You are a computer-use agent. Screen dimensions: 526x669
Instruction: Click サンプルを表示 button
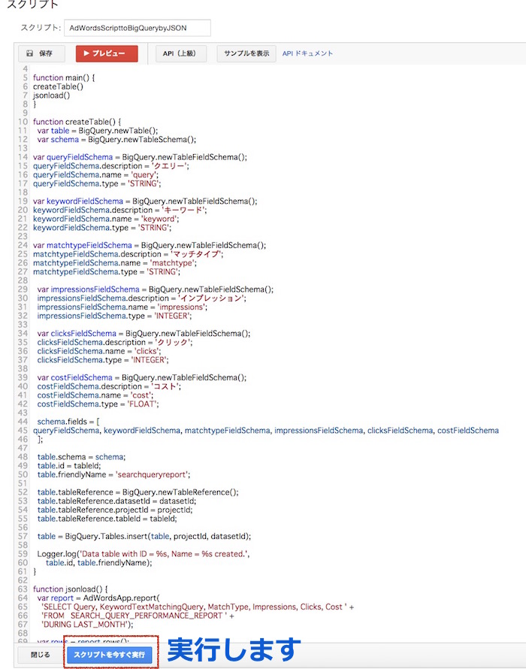click(246, 54)
